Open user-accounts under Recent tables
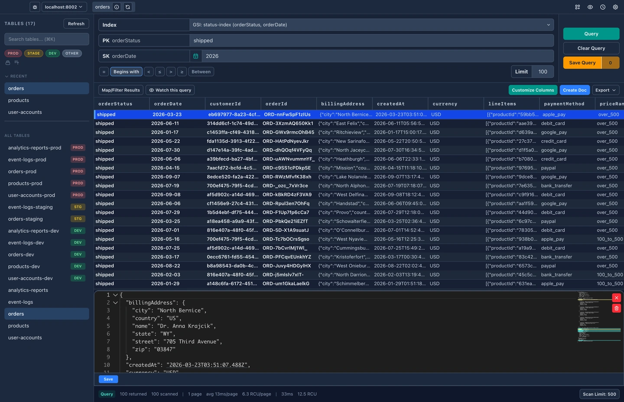This screenshot has width=624, height=402. (47, 112)
